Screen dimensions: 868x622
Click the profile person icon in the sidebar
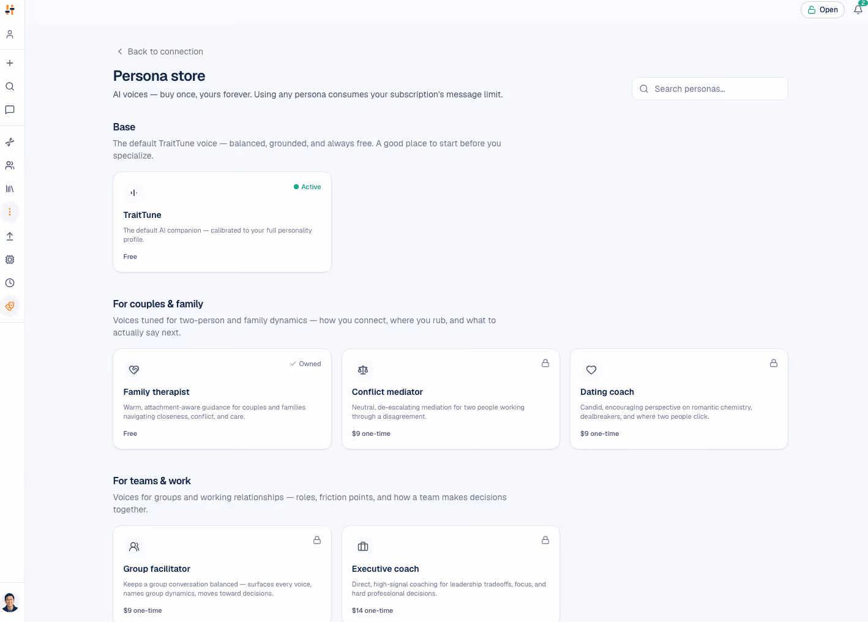(10, 34)
